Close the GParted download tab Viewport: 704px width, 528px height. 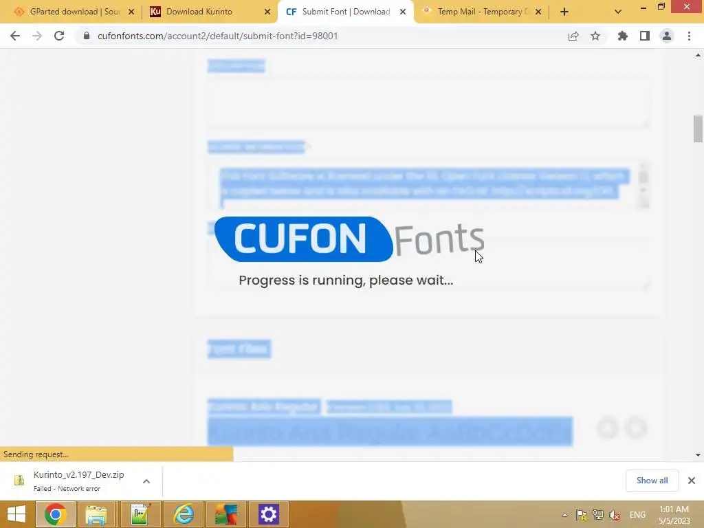(131, 12)
